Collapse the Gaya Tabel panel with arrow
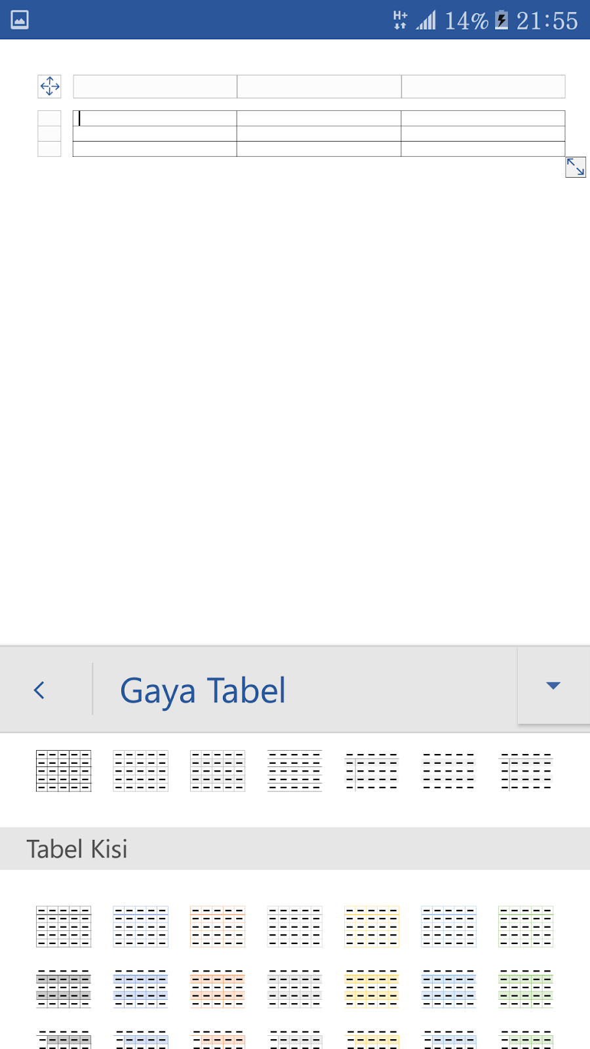 [553, 686]
